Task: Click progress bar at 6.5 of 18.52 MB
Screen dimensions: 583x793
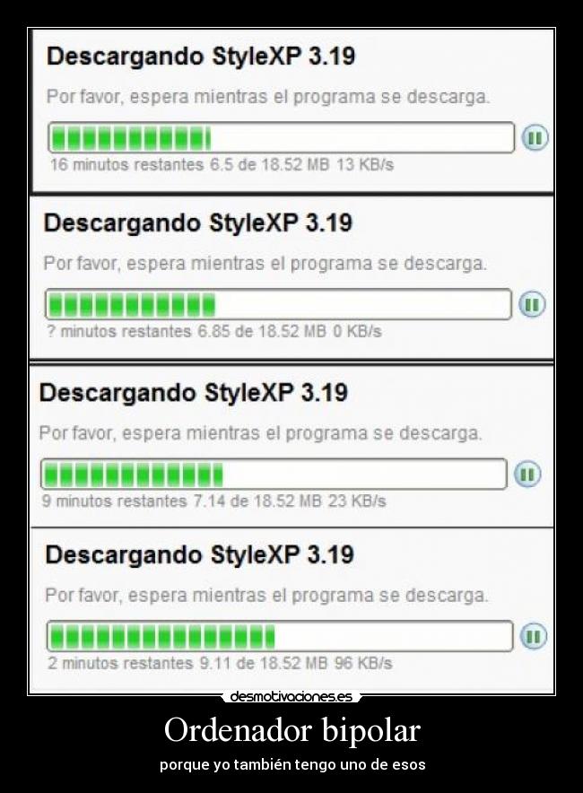Action: pos(281,137)
